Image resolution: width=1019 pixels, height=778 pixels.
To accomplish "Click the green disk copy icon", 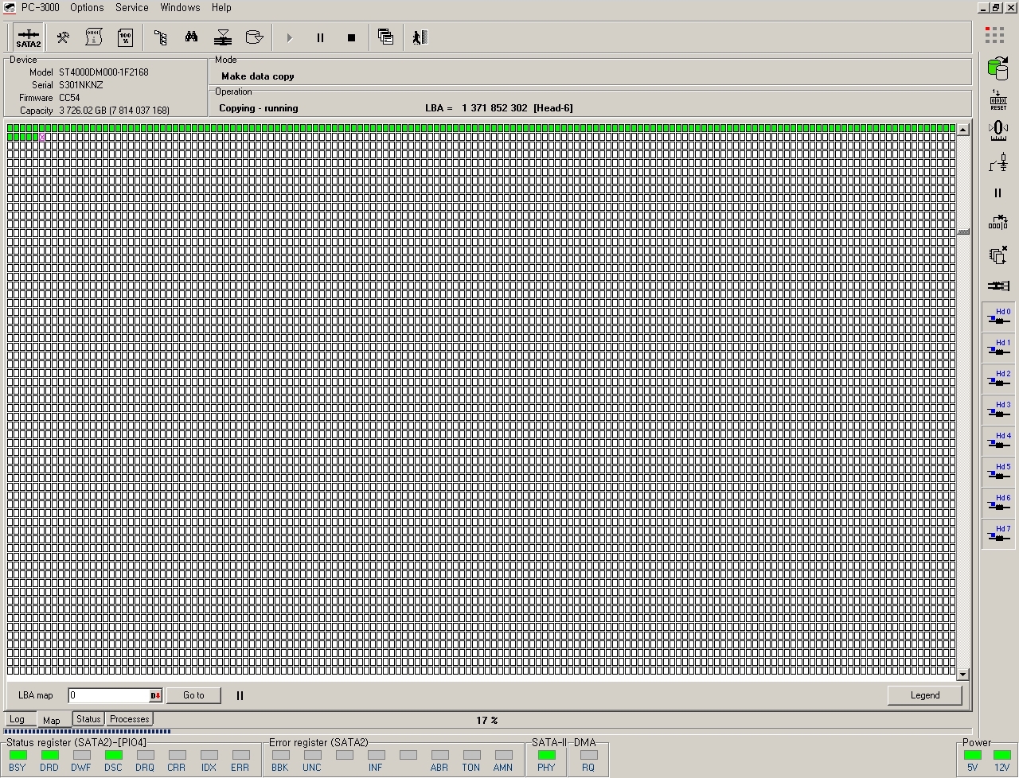I will coord(997,69).
